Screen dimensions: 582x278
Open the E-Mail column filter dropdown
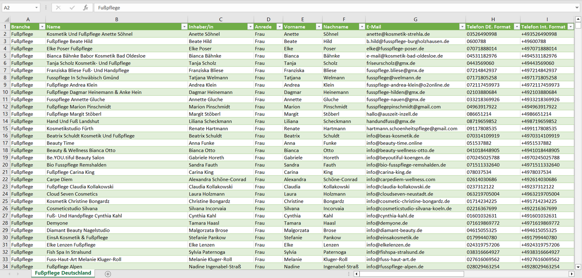pyautogui.click(x=462, y=27)
